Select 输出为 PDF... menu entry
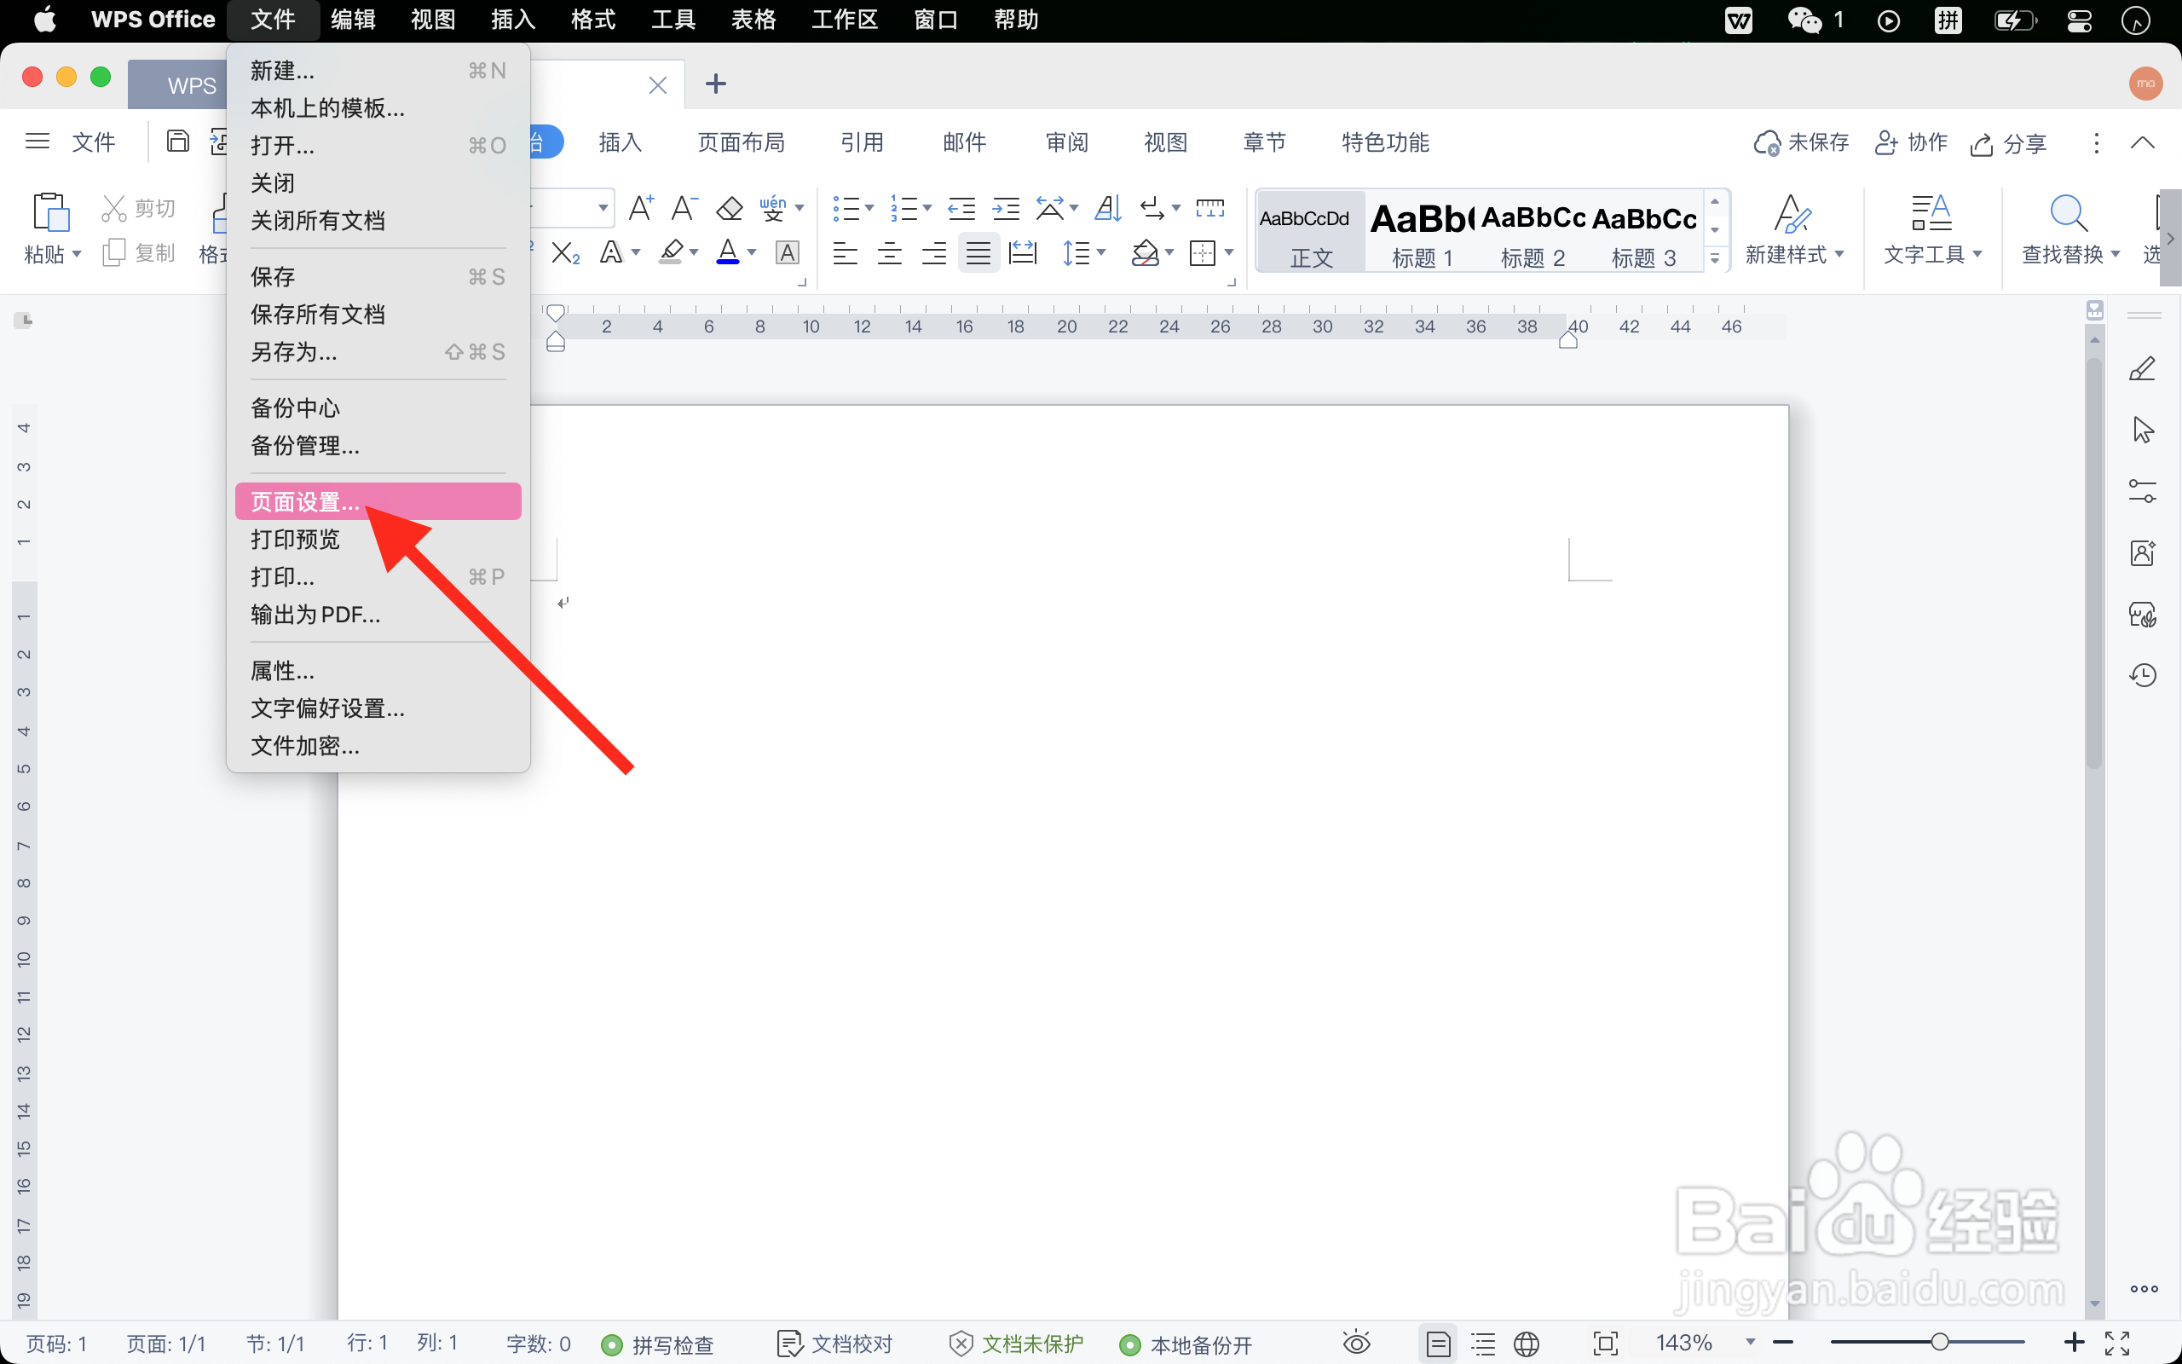The width and height of the screenshot is (2182, 1364). 378,615
